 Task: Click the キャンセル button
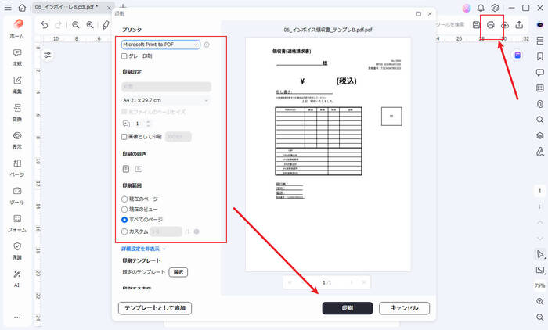coord(405,308)
